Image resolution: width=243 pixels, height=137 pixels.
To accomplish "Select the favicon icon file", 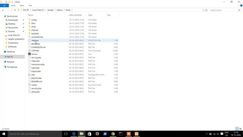I will coord(29,54).
